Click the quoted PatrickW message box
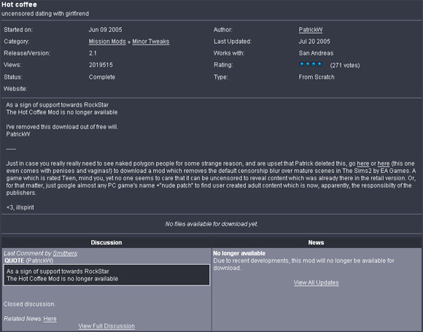This screenshot has width=423, height=332. pyautogui.click(x=106, y=275)
